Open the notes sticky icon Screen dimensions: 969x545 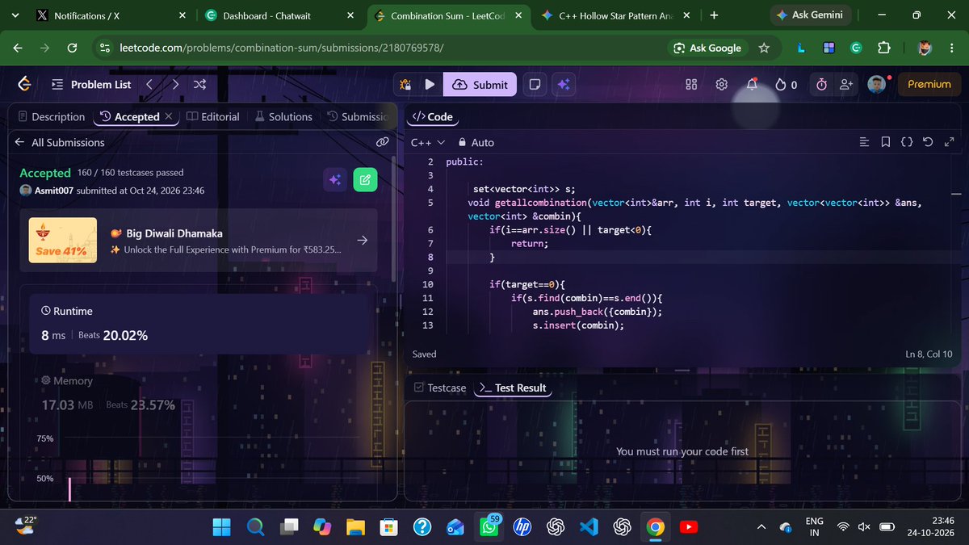(x=535, y=84)
